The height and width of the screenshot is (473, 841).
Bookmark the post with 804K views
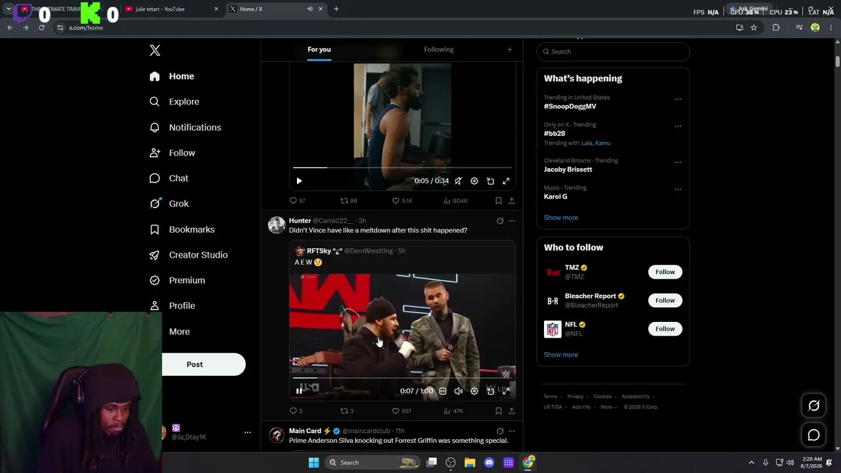498,200
